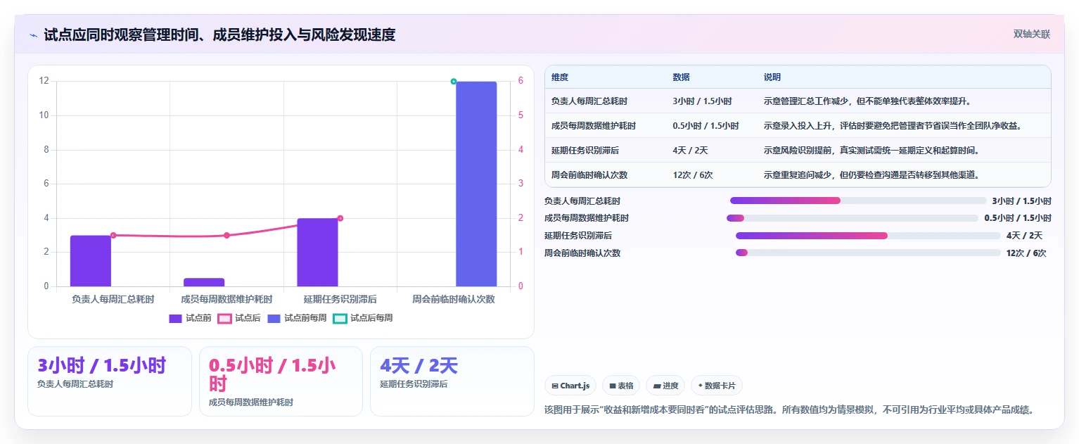The height and width of the screenshot is (444, 1079).
Task: Click the table cell 成员每周数据维护耗时
Action: pos(594,126)
